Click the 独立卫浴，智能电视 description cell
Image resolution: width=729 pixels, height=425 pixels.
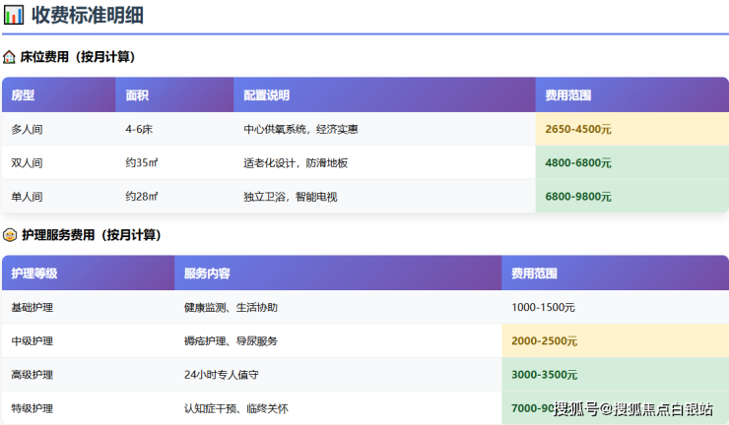tap(291, 197)
